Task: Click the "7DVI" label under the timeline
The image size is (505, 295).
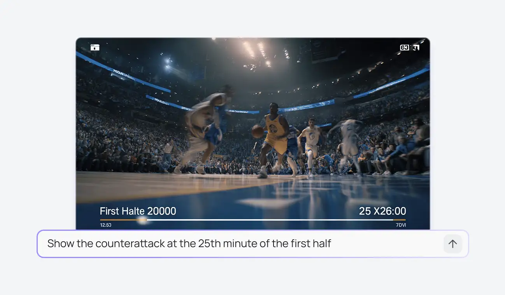Action: coord(401,225)
